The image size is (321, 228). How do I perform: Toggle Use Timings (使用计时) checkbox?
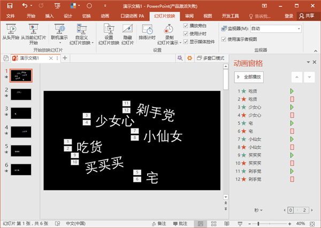(186, 34)
